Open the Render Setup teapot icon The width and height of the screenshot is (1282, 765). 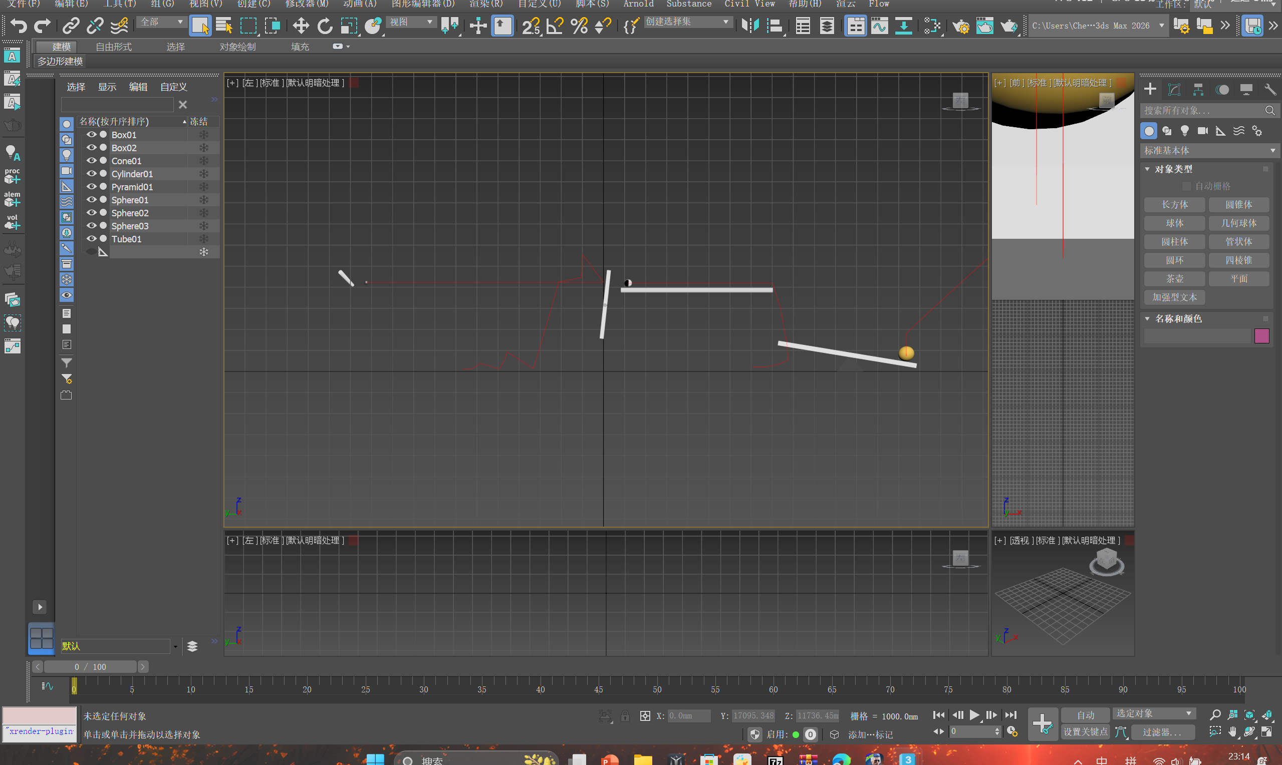click(961, 25)
